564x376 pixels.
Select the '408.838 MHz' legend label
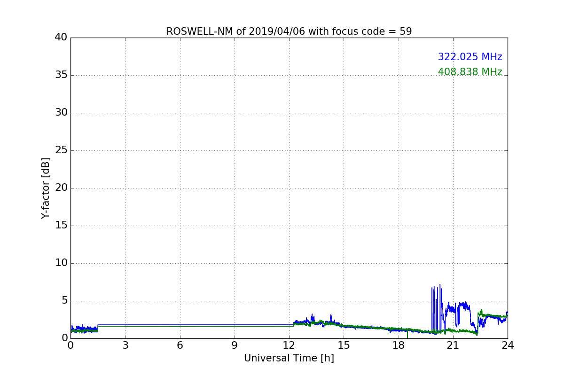pyautogui.click(x=470, y=72)
